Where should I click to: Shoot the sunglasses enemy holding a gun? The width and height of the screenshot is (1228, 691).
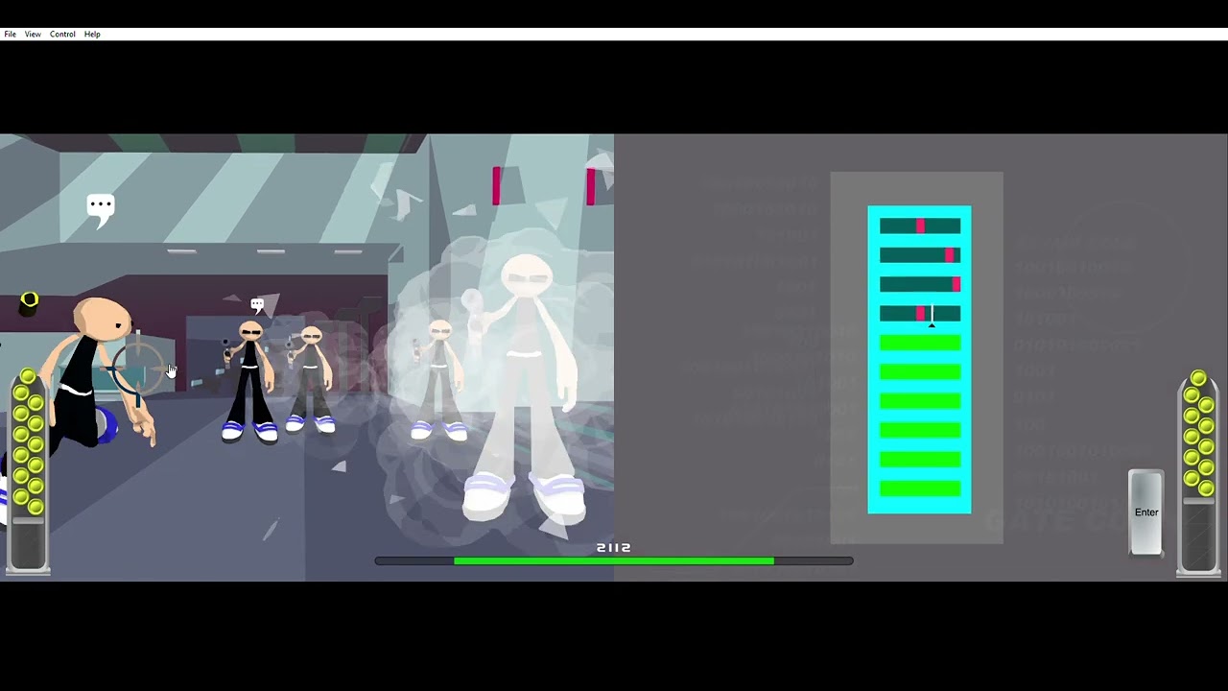coord(249,380)
